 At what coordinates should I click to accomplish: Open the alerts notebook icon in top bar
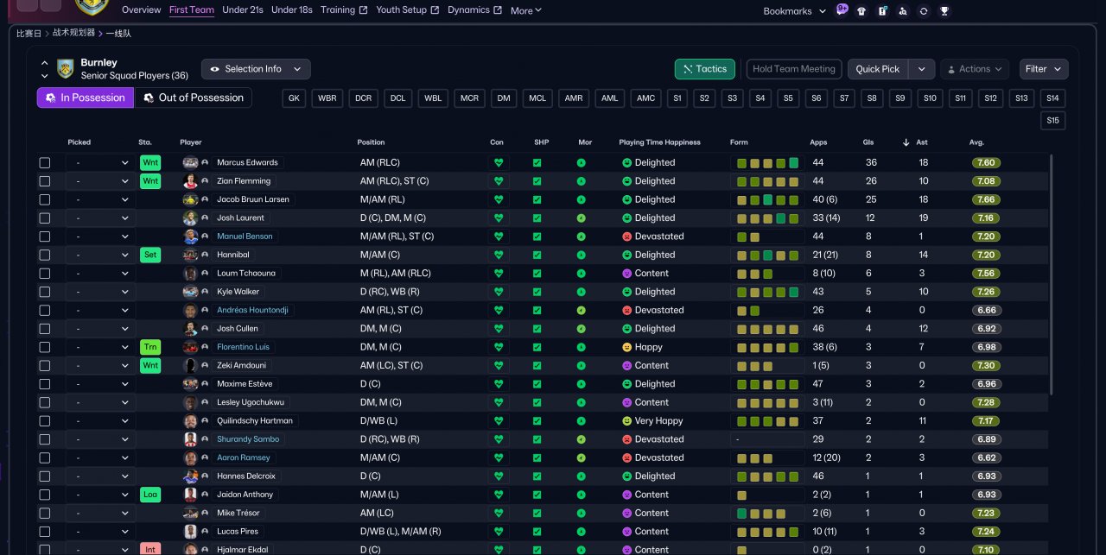click(x=882, y=11)
